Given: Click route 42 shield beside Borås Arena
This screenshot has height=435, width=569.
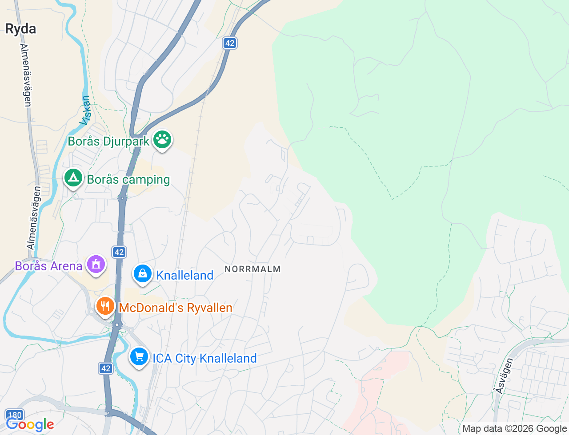Looking at the screenshot, I should pyautogui.click(x=119, y=252).
